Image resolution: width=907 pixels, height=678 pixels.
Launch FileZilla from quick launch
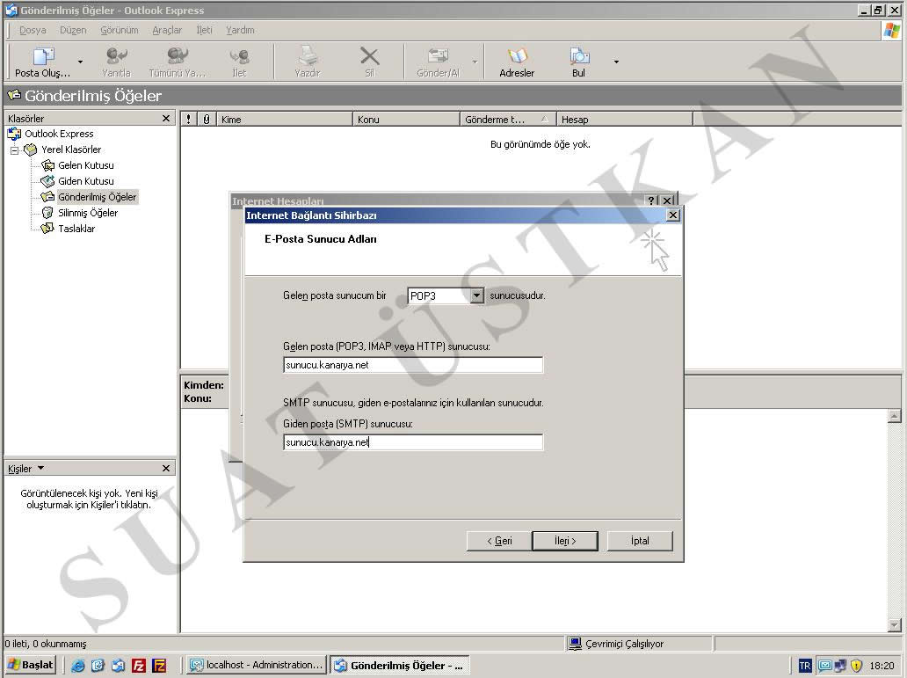139,666
